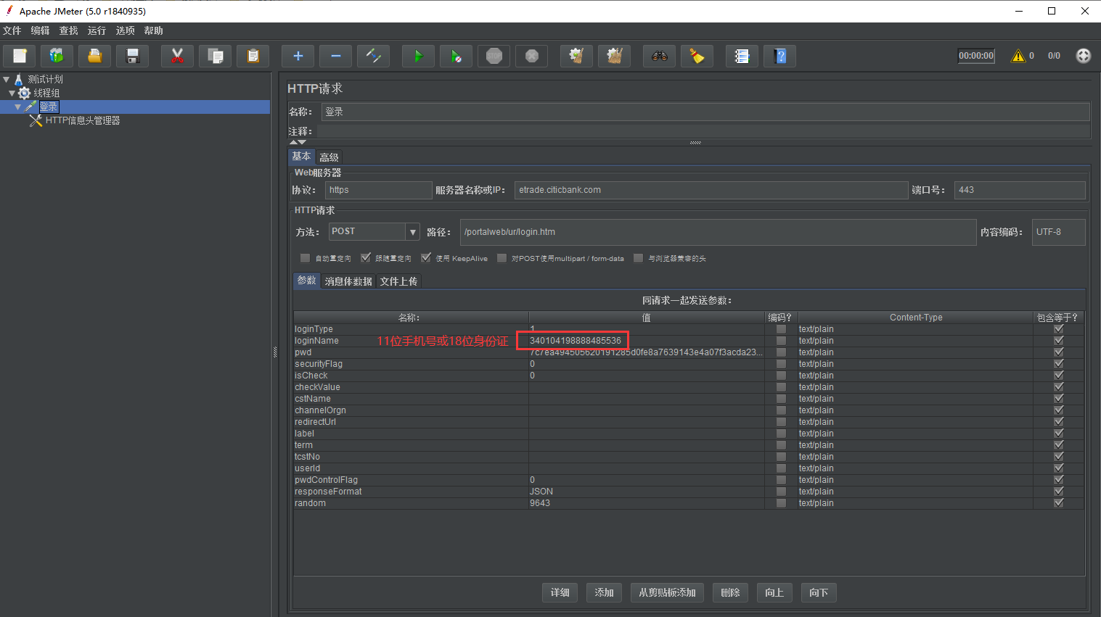Click the collapse arrows below 注释

click(x=298, y=142)
